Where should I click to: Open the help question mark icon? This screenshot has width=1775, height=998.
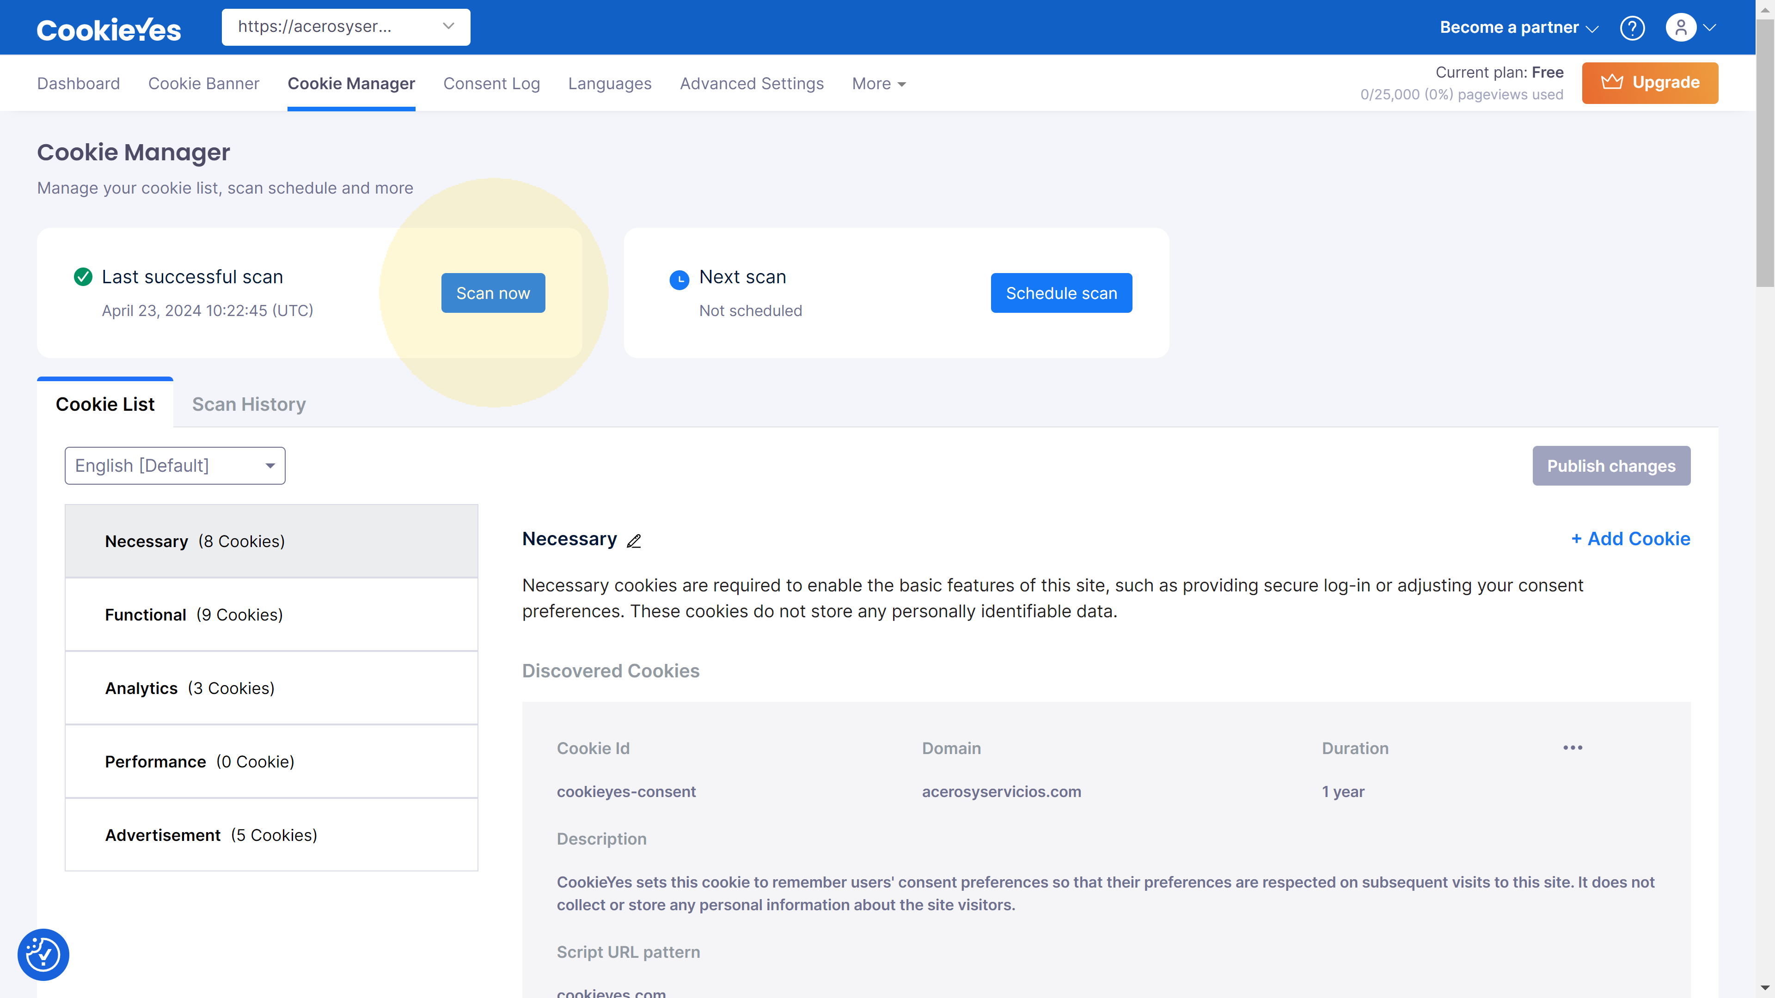(1632, 28)
